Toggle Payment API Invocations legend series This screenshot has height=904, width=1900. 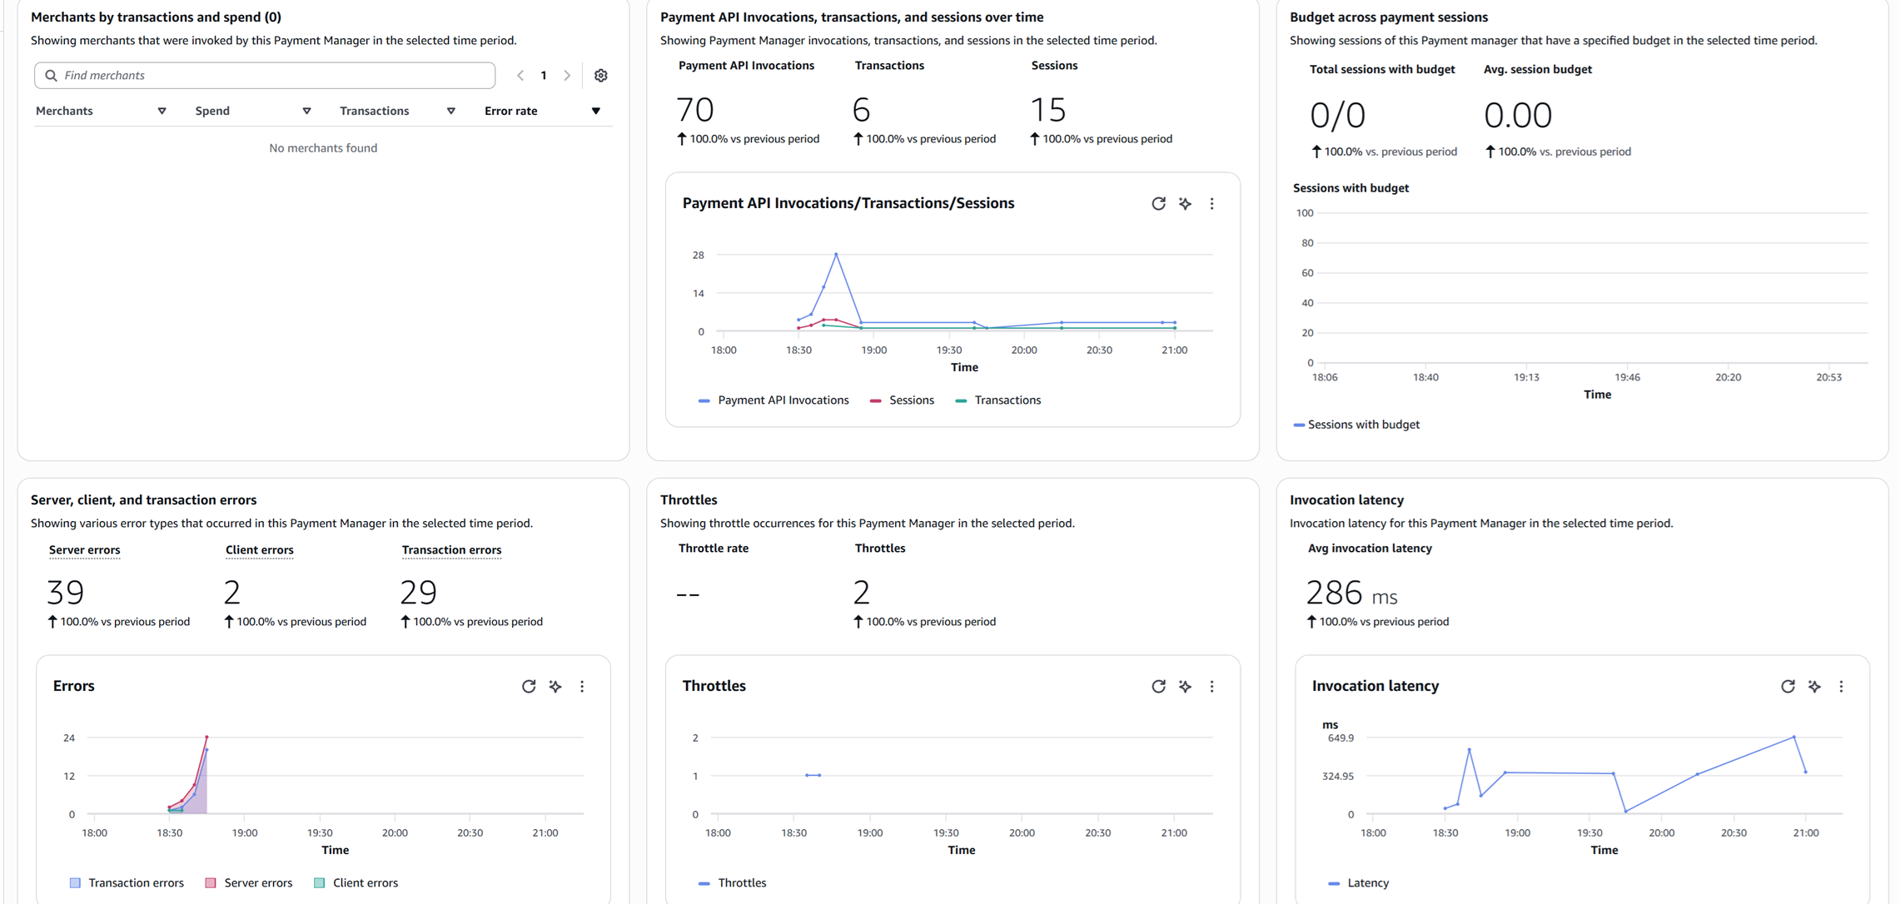pos(773,400)
